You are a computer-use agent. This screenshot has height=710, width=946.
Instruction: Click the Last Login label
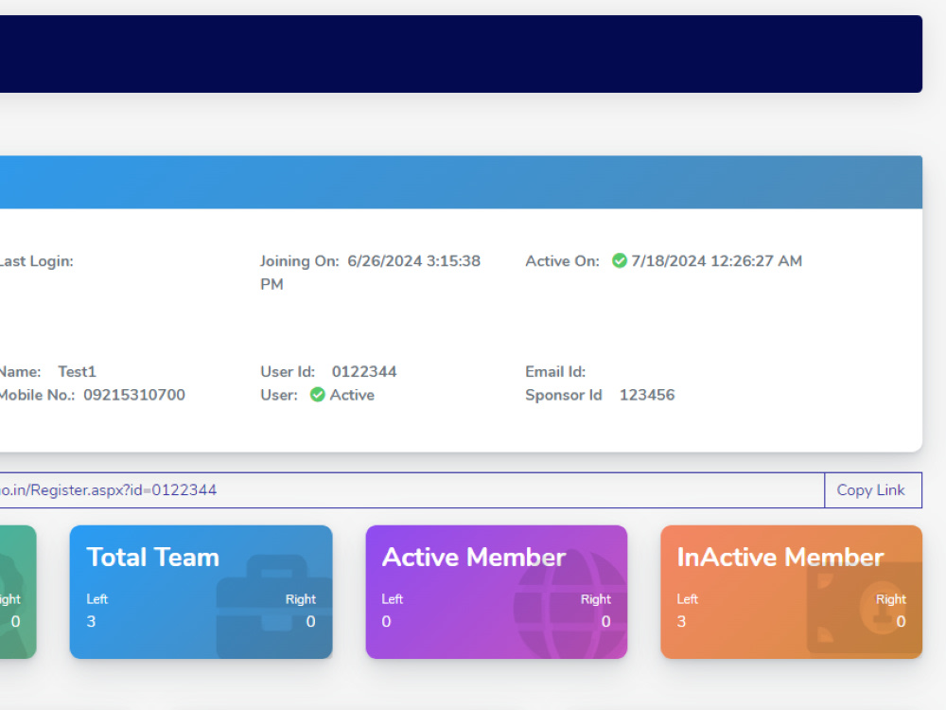pos(36,261)
